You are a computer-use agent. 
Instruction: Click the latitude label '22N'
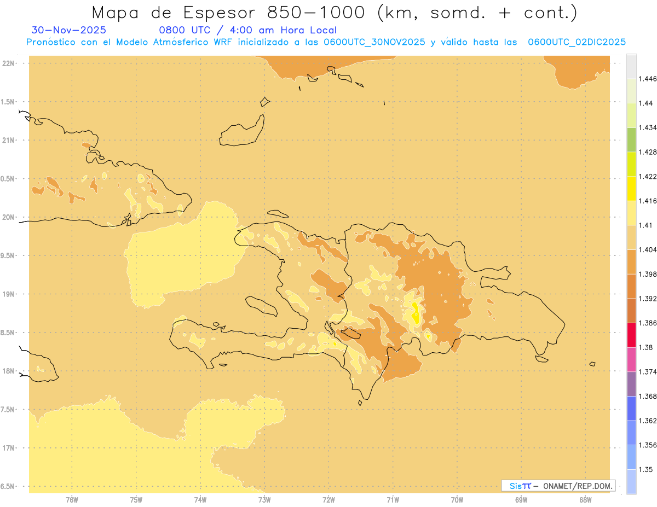(9, 63)
